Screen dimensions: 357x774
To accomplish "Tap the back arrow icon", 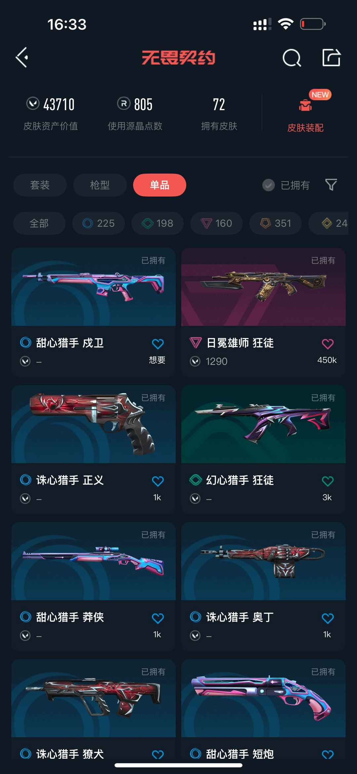I will click(x=22, y=58).
